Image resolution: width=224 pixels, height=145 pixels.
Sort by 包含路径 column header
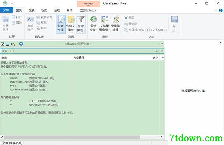pyautogui.click(x=105, y=58)
